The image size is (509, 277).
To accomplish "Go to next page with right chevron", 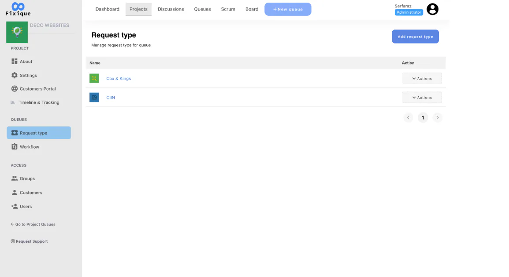I will click(437, 117).
